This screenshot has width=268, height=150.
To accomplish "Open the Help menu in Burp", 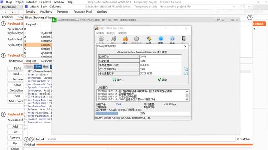I will coord(70,2).
